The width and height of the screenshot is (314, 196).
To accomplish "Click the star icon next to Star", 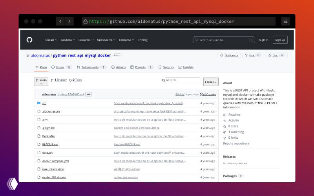I will pos(270,55).
